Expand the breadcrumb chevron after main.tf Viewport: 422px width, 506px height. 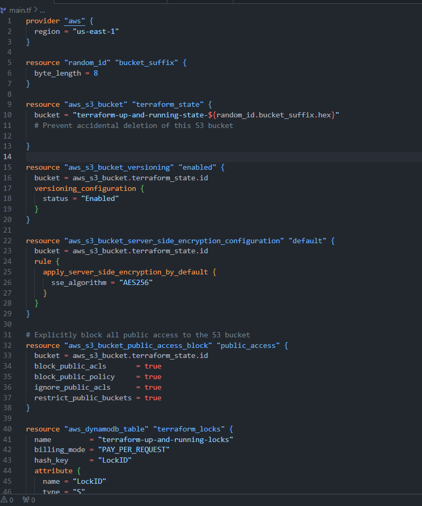(x=36, y=10)
